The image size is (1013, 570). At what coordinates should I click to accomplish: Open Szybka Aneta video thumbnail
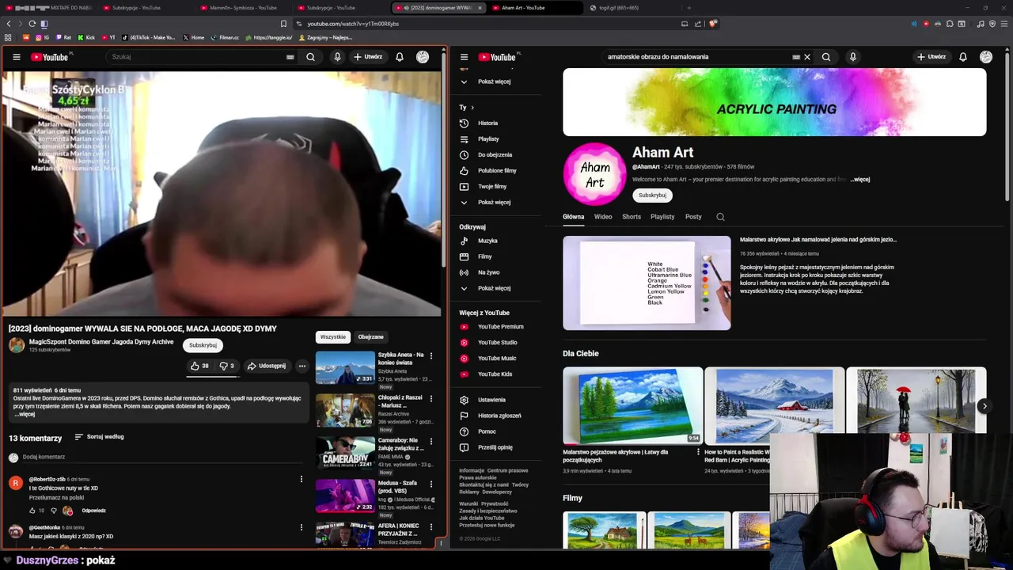point(345,367)
